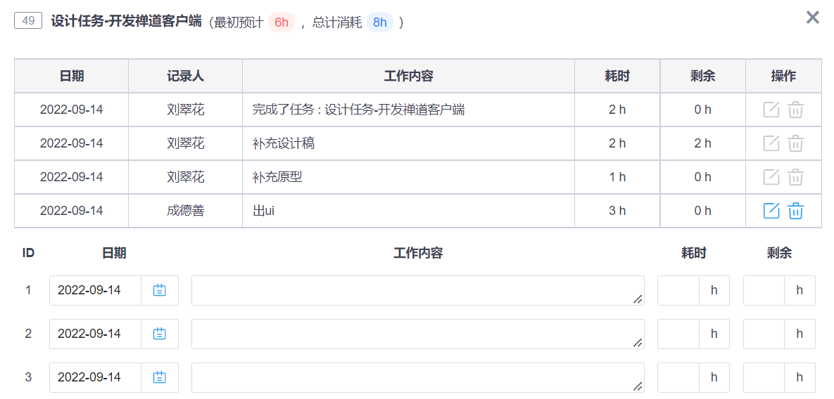Click trash icon for 完成了任务 record
The height and width of the screenshot is (399, 834).
[x=796, y=110]
